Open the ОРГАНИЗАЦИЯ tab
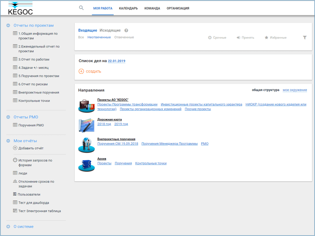 pyautogui.click(x=178, y=8)
